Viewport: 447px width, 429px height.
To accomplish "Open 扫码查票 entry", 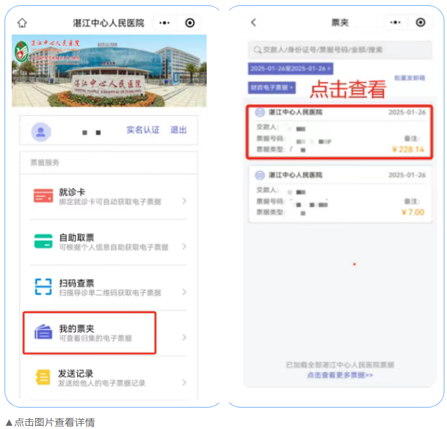I will click(x=109, y=288).
